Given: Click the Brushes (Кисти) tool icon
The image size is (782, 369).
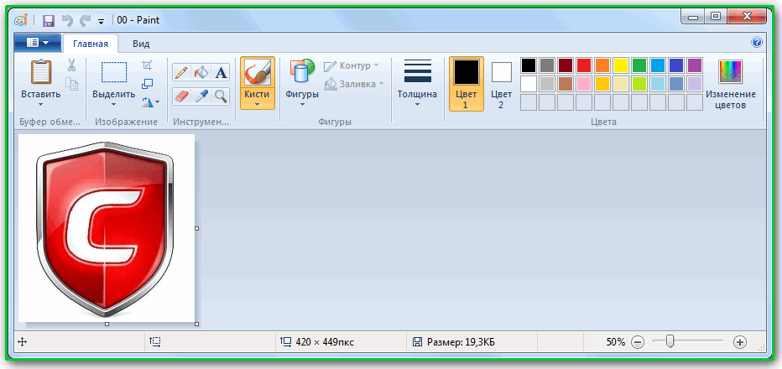Looking at the screenshot, I should pyautogui.click(x=258, y=72).
